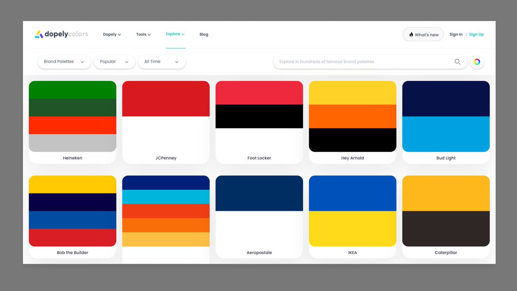This screenshot has width=517, height=291.
Task: Click the What's new button
Action: click(x=423, y=34)
